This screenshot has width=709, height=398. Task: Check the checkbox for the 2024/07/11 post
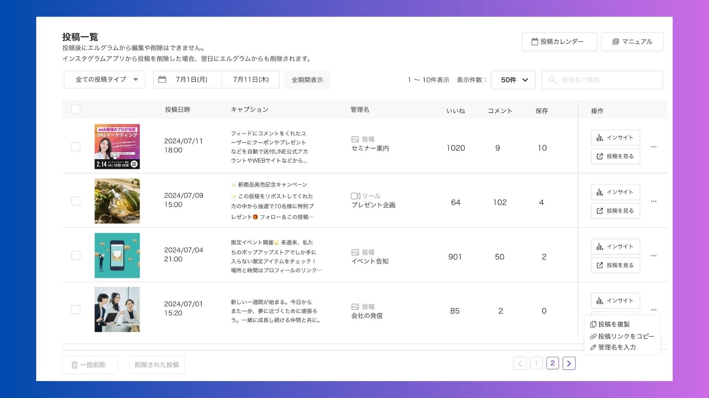[x=76, y=147]
